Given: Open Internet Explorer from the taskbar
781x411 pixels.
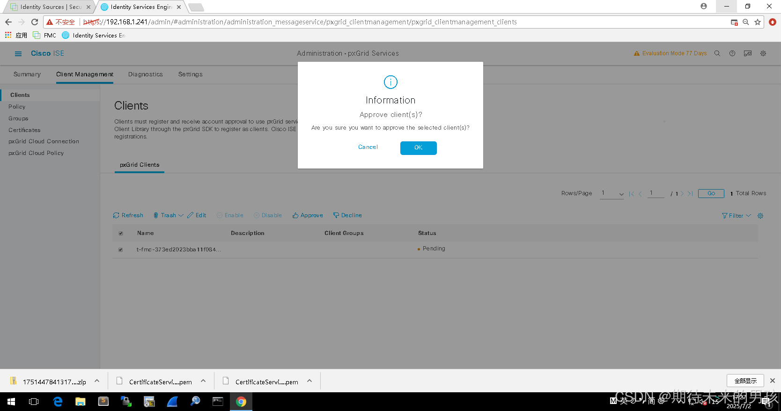Looking at the screenshot, I should (58, 402).
